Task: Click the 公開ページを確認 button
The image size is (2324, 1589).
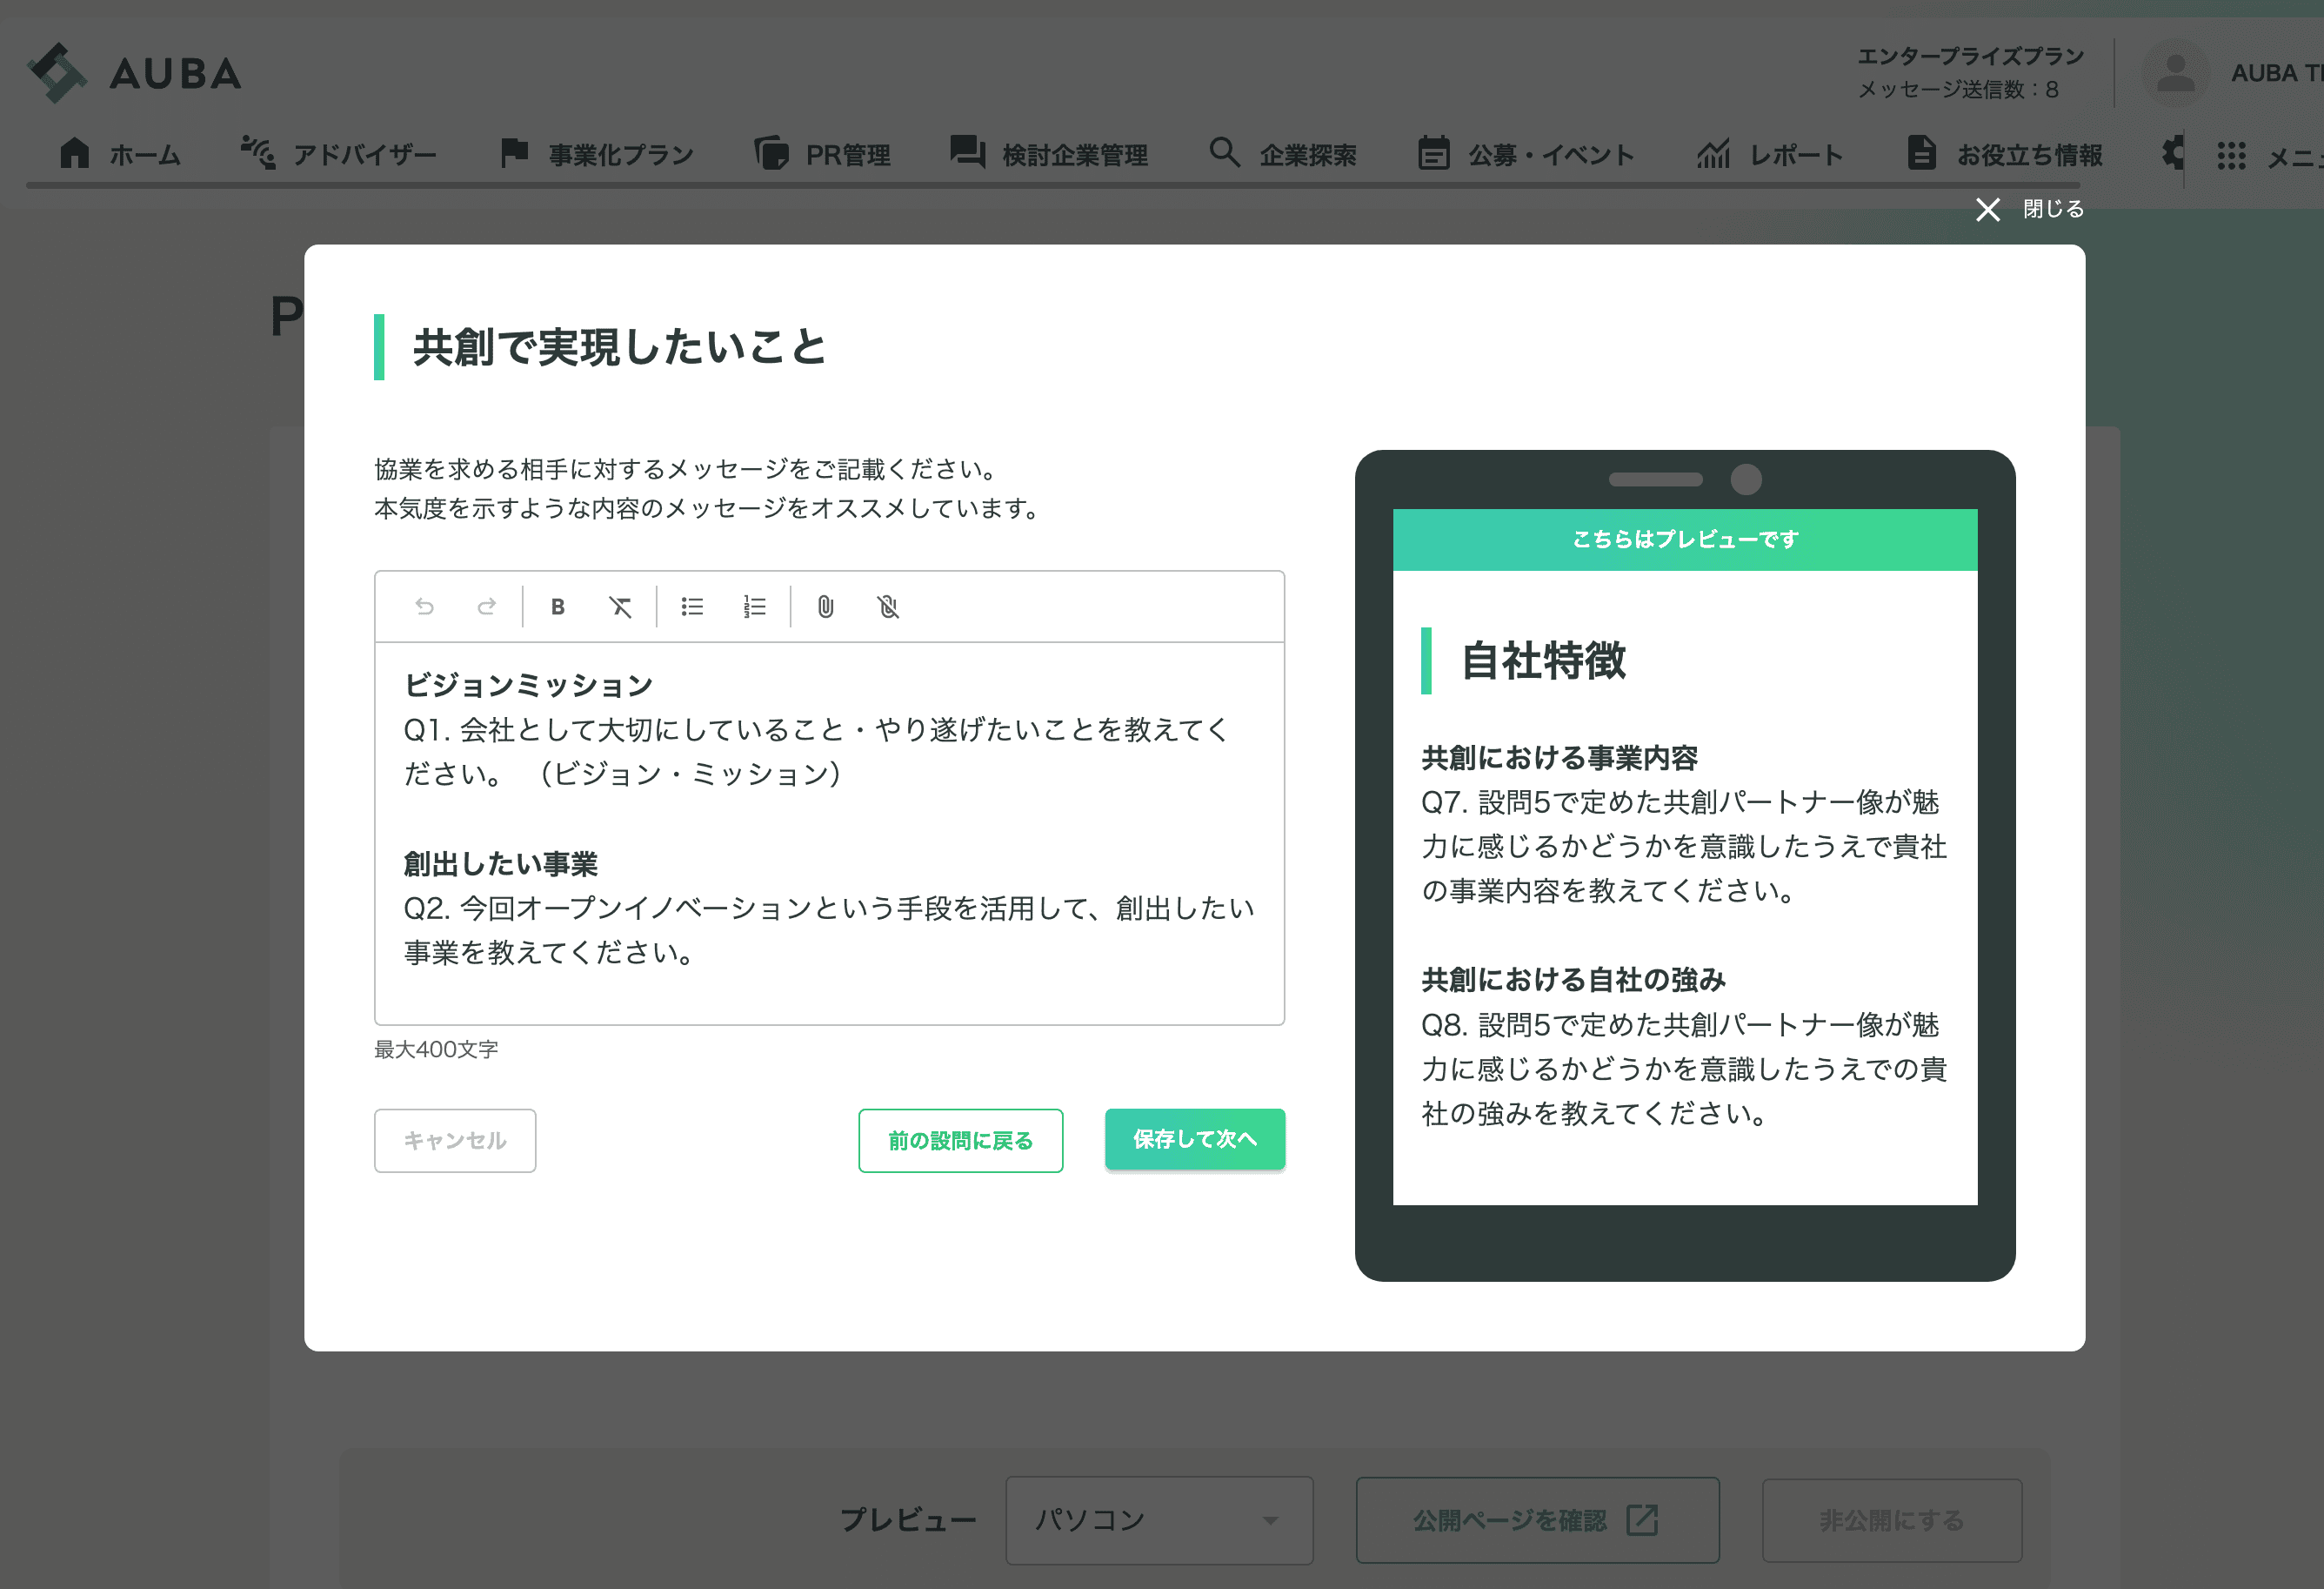Action: click(x=1536, y=1519)
